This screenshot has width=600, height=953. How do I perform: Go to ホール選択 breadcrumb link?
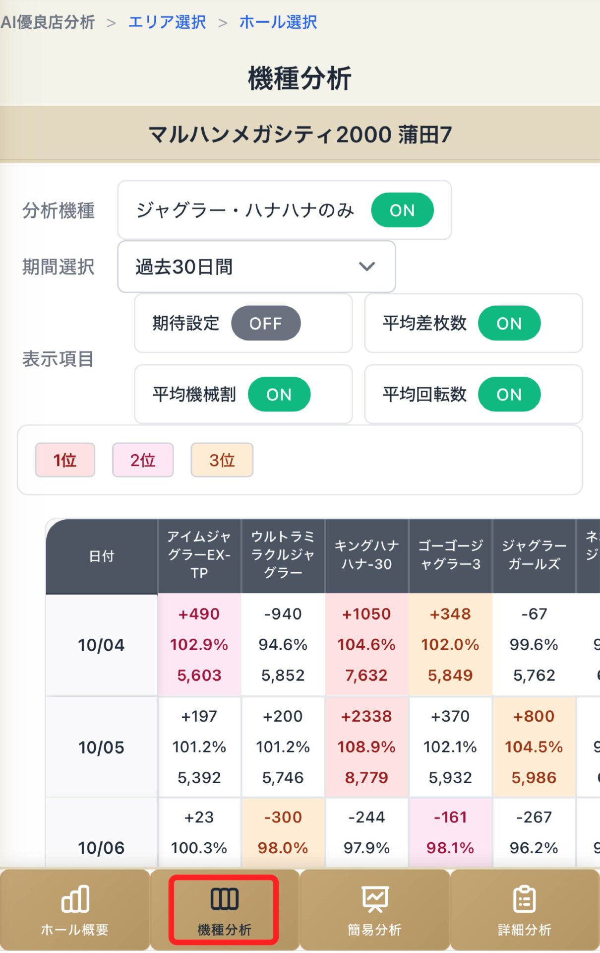click(278, 22)
